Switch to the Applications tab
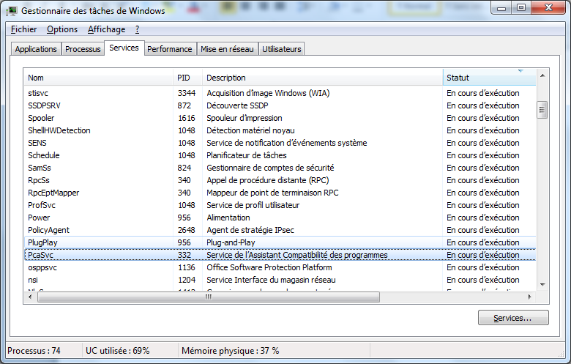The height and width of the screenshot is (364, 571). click(36, 49)
